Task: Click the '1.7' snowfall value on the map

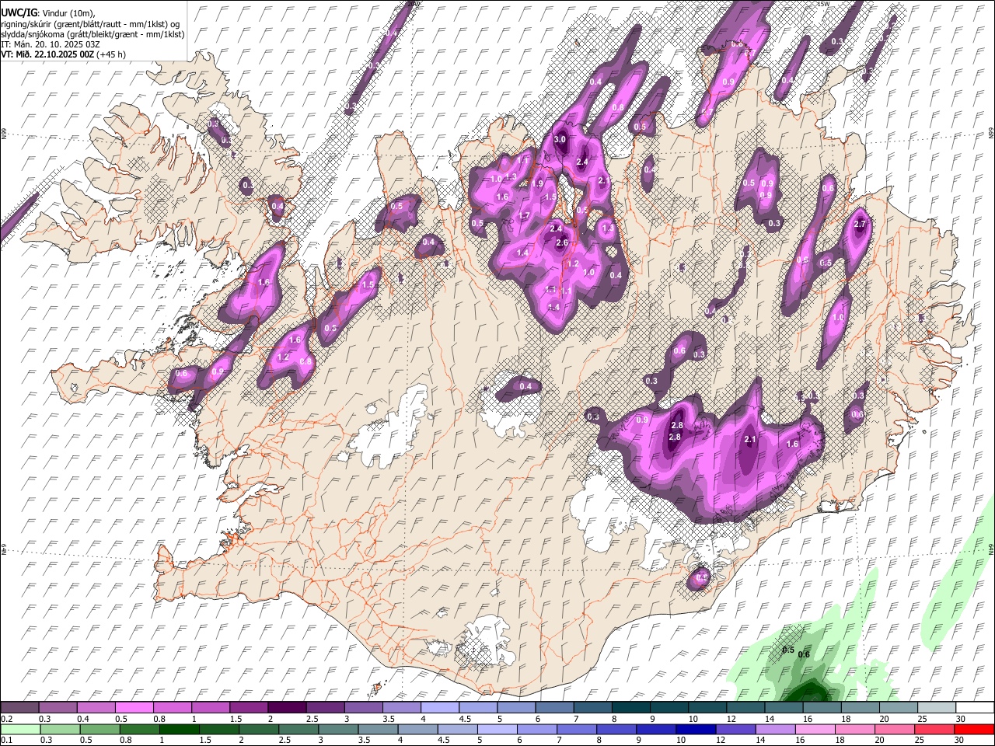Action: (x=524, y=215)
